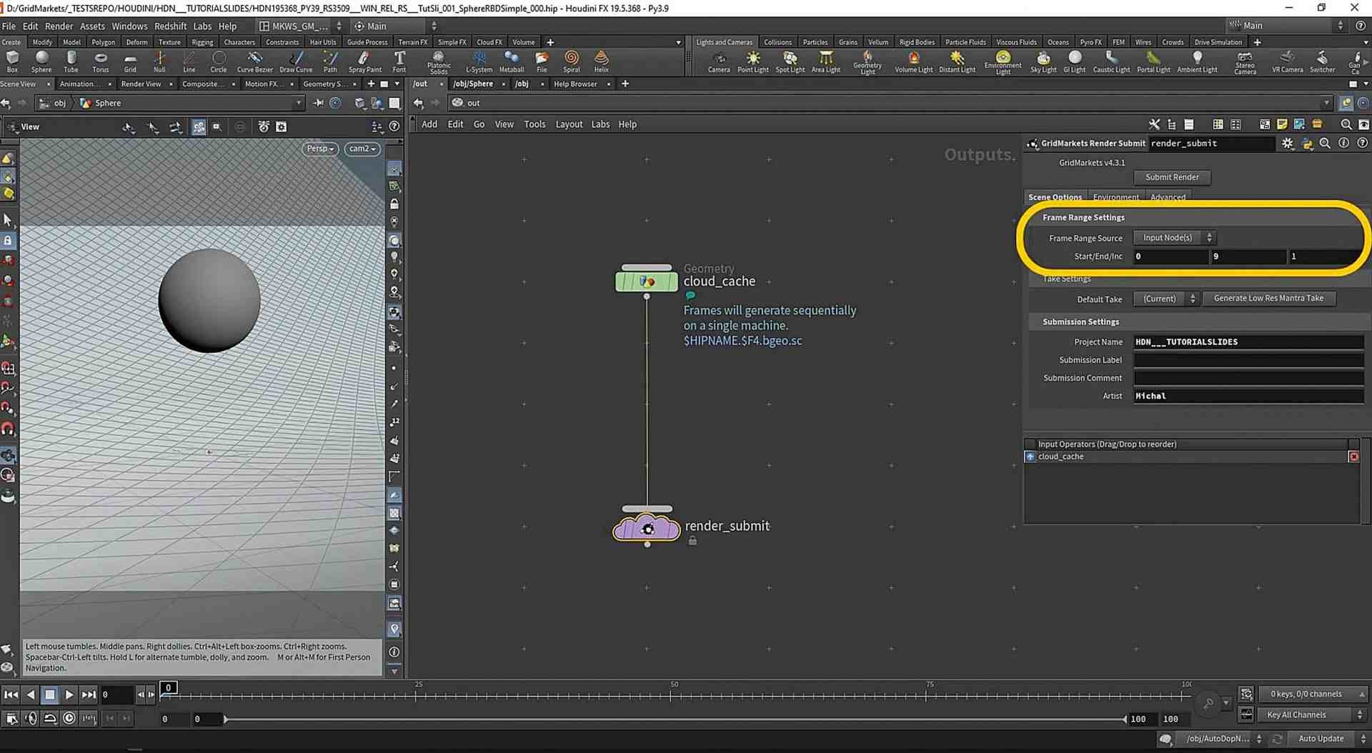Open the node gear settings menu
Screen dimensions: 1372x753
1288,144
